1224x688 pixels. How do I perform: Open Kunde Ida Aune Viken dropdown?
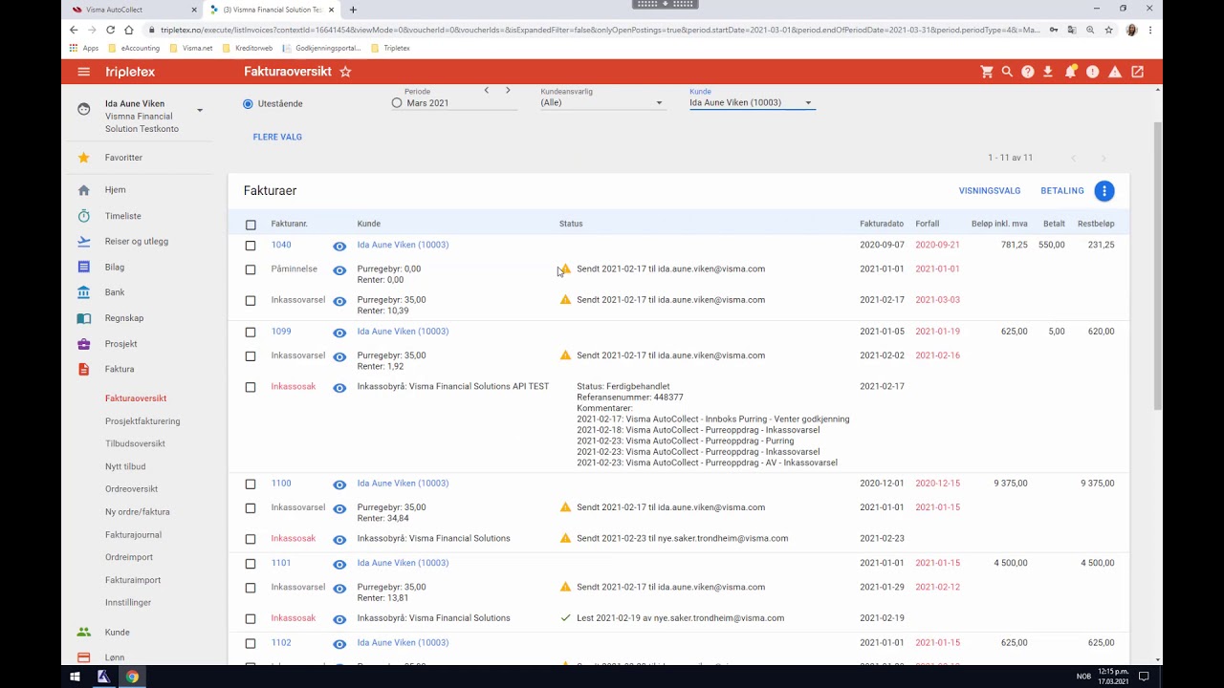pos(752,102)
